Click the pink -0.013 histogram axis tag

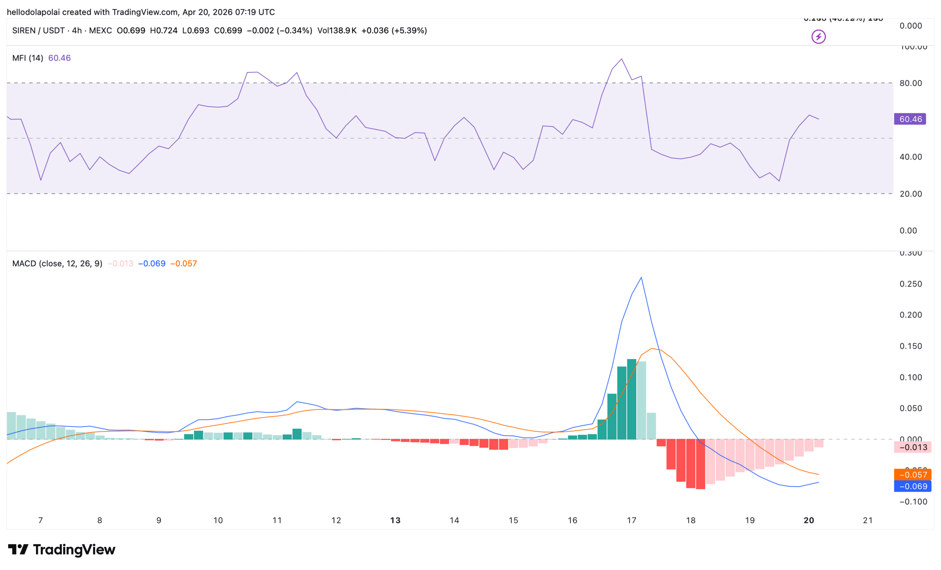912,447
